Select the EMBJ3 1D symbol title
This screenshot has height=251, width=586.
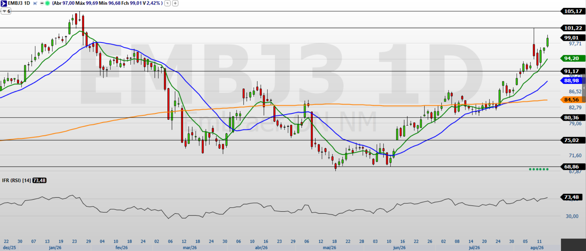point(19,3)
